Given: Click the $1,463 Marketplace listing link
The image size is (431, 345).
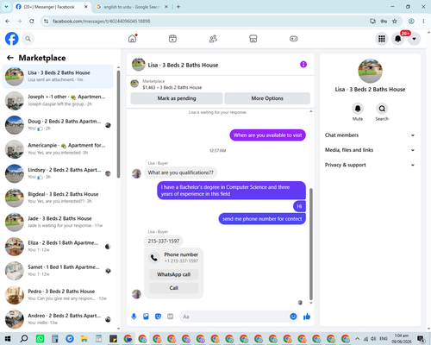Looking at the screenshot, I should pos(172,87).
